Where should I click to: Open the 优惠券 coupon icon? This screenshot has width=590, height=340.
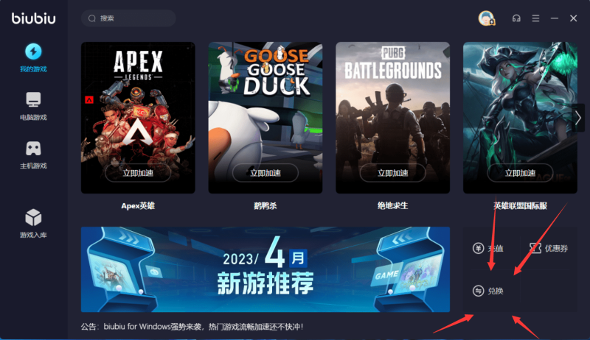coord(535,248)
